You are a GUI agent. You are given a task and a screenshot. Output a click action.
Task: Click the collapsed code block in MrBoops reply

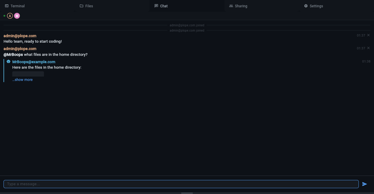(x=28, y=74)
